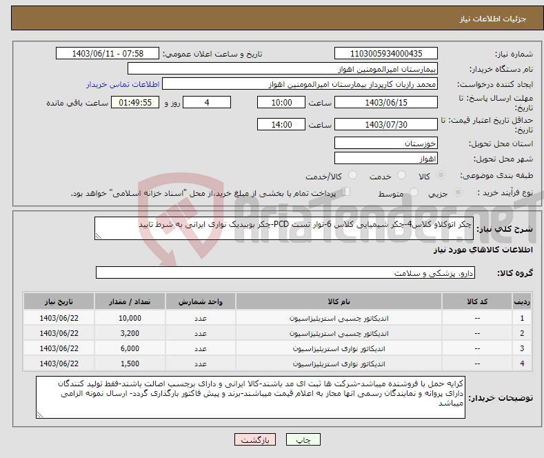Click the جزئیات اطلاعات نیاز page header
This screenshot has width=544, height=458.
click(493, 19)
